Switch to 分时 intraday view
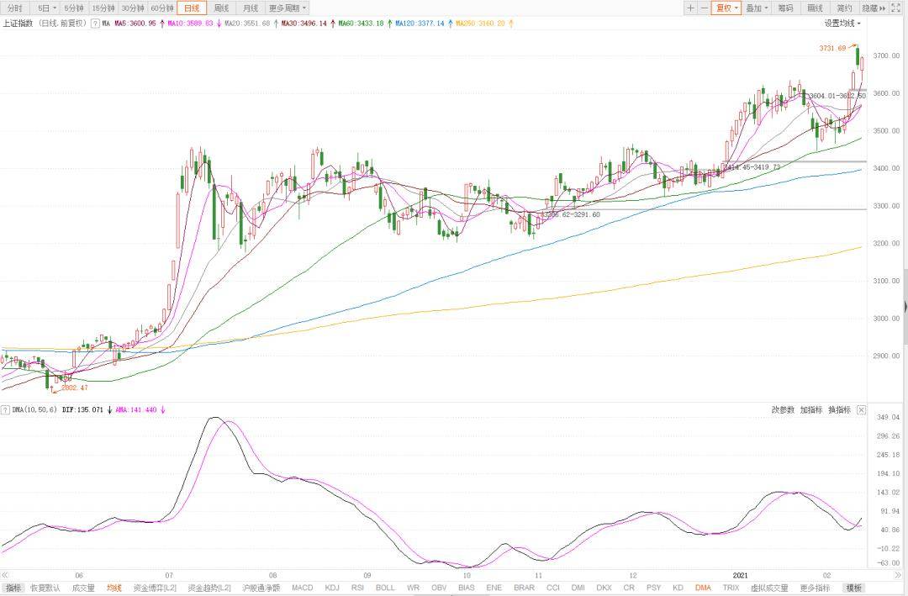Image resolution: width=908 pixels, height=596 pixels. 15,8
